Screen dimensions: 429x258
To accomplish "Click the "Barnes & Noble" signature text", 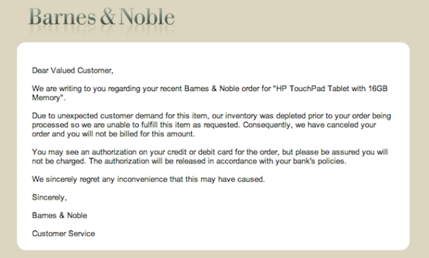I will pos(59,216).
